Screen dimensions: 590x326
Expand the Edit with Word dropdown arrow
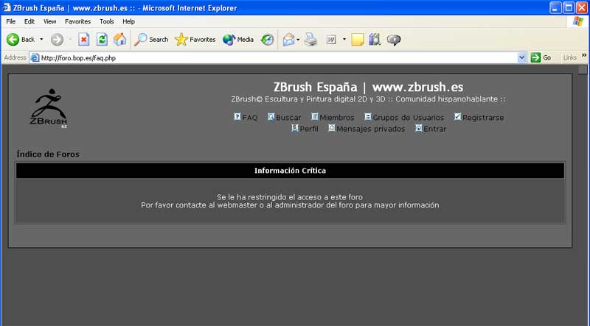[344, 40]
